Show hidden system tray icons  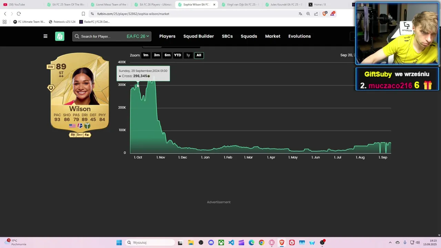coord(390,242)
